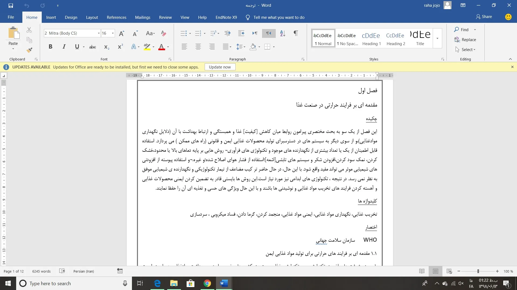Open Font dialog launcher

pyautogui.click(x=170, y=59)
